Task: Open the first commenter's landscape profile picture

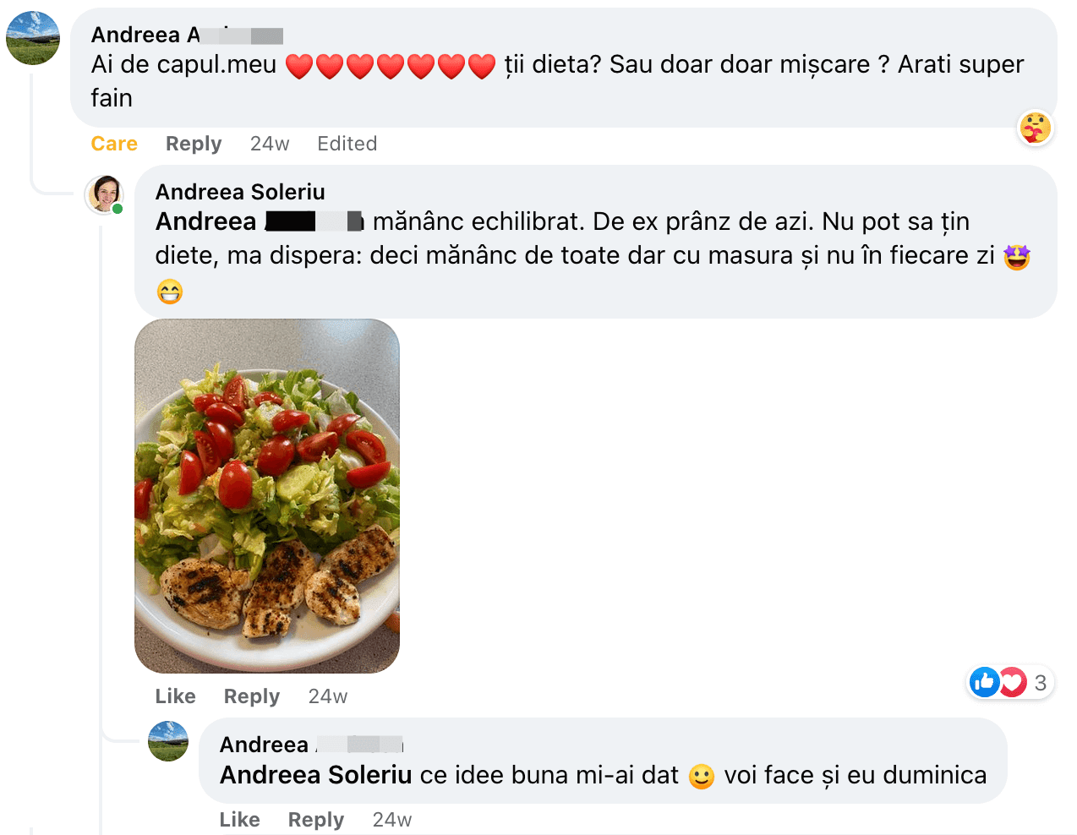Action: (x=33, y=38)
